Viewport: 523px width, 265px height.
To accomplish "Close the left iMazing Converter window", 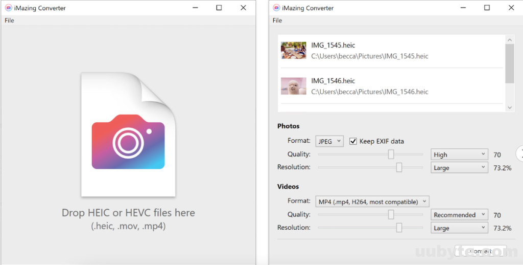I will 243,8.
